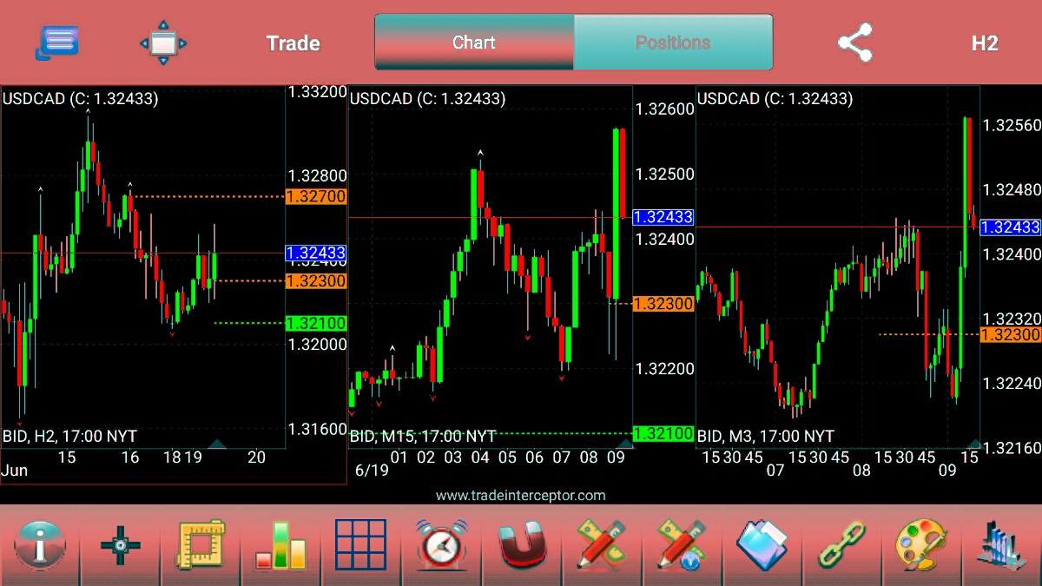The height and width of the screenshot is (586, 1042).
Task: Tap the blue 1.32433 price tag on M3 chart
Action: point(1011,227)
